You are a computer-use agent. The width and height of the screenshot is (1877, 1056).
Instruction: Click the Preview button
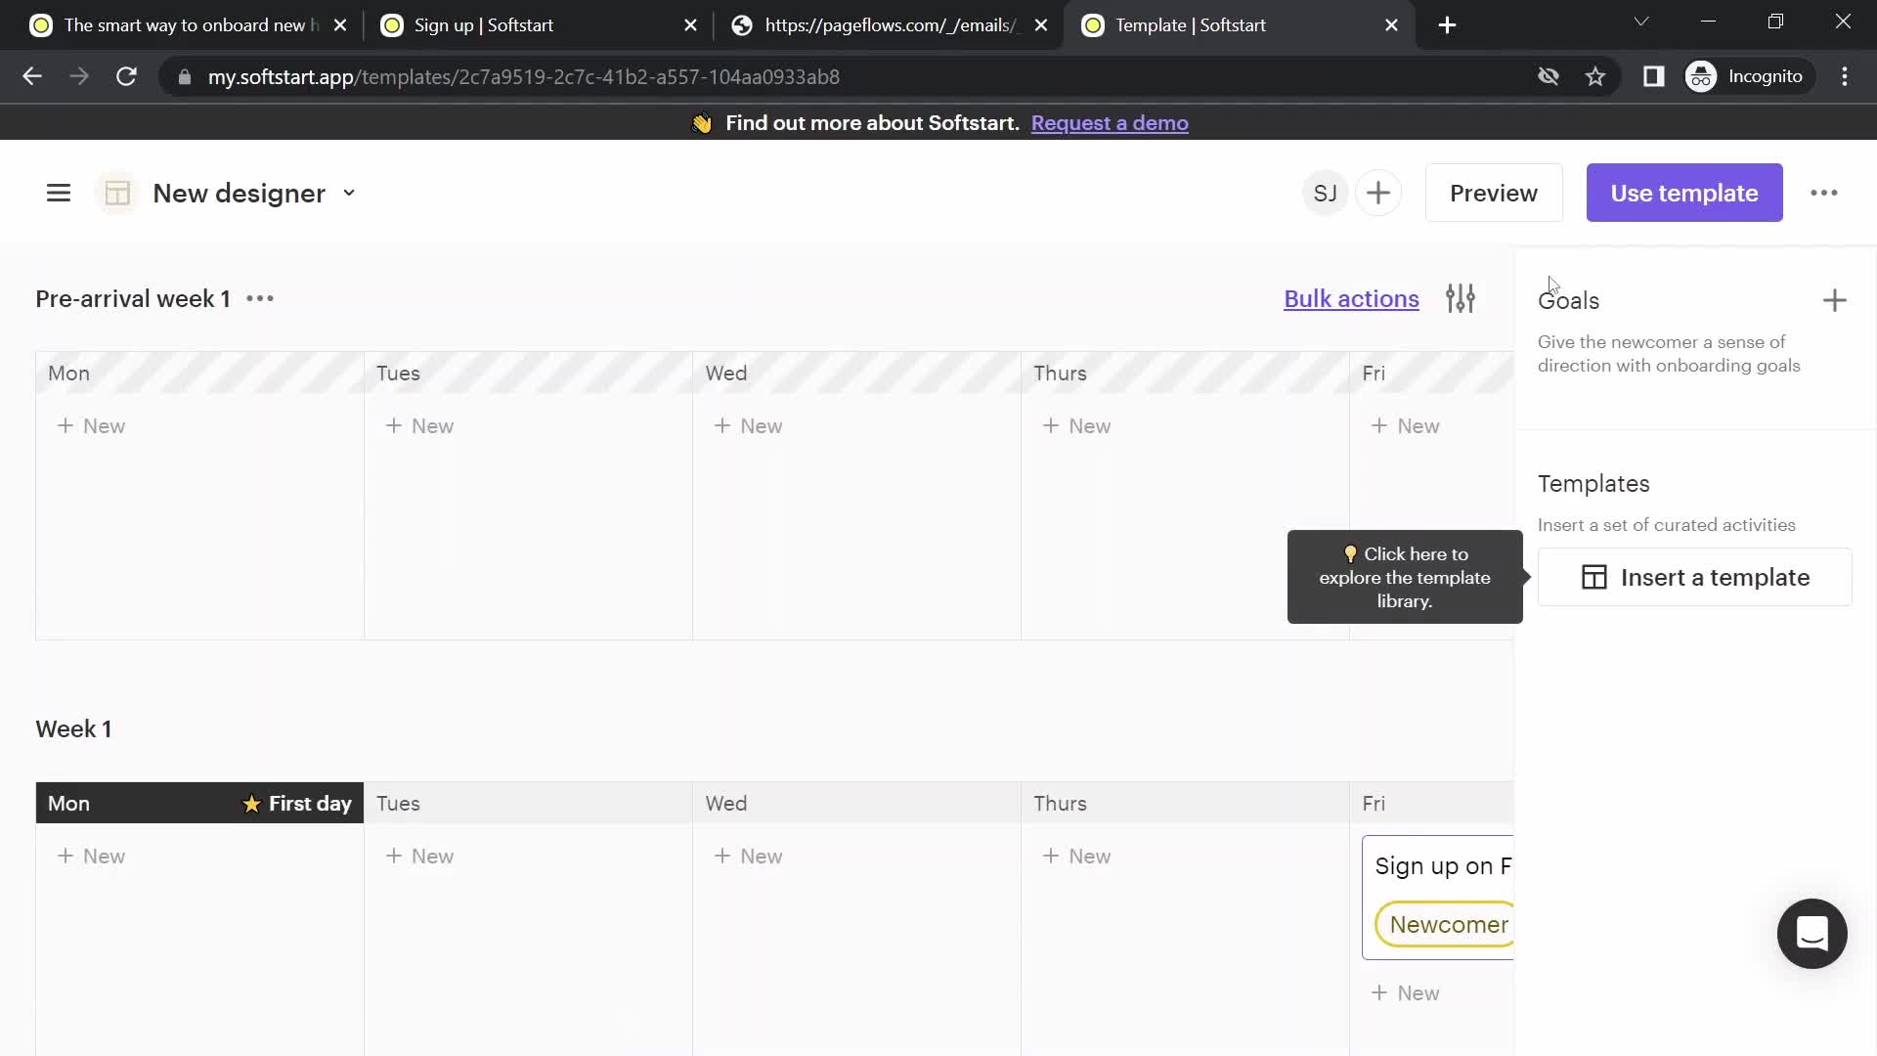[1493, 192]
